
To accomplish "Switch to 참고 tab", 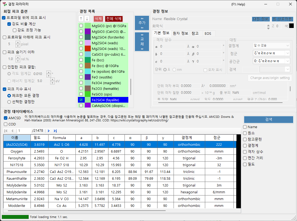I will point(195,33).
